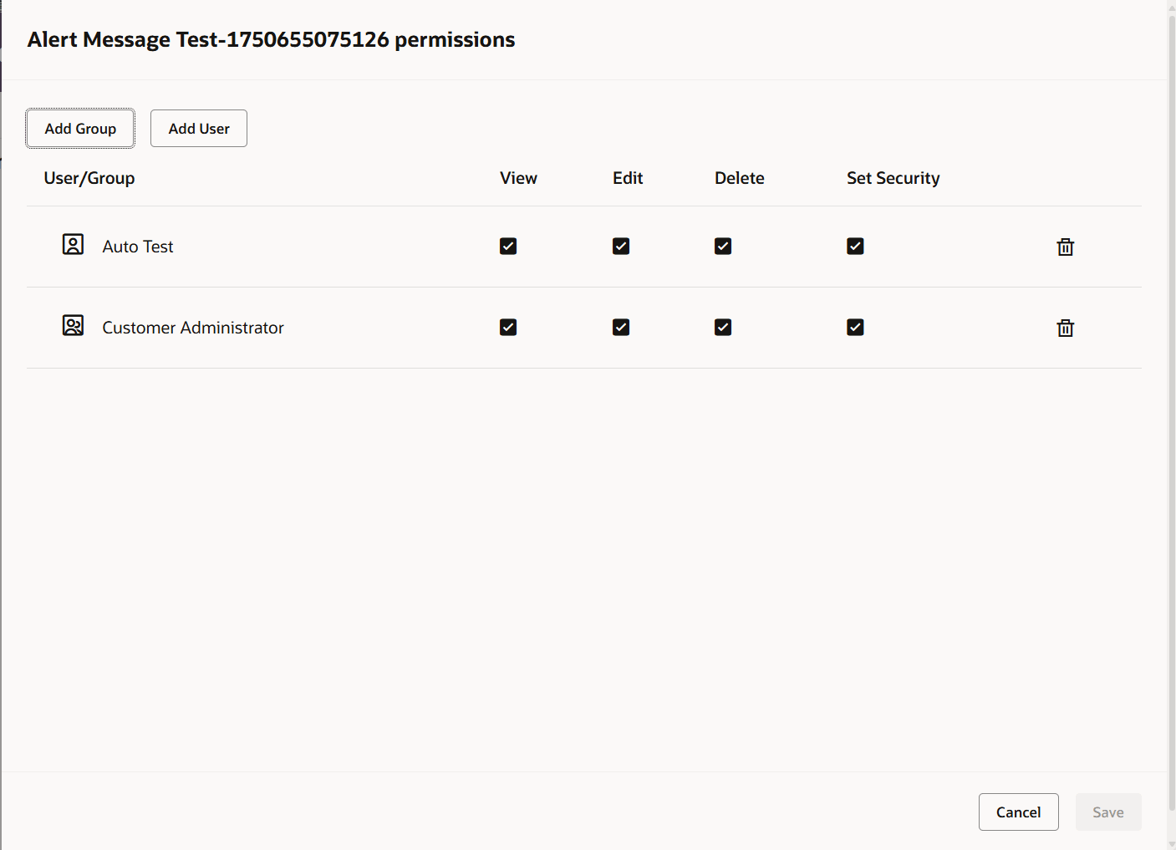This screenshot has width=1176, height=850.
Task: Toggle Edit permission for Auto Test
Action: tap(621, 246)
